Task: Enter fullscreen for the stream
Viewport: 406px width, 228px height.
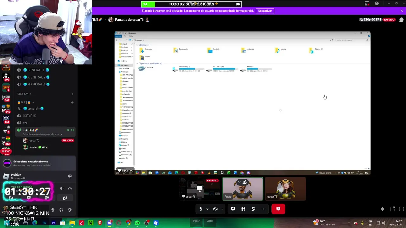Action: (402, 209)
